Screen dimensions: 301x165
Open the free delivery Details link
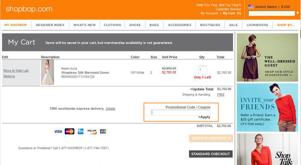coord(111,109)
